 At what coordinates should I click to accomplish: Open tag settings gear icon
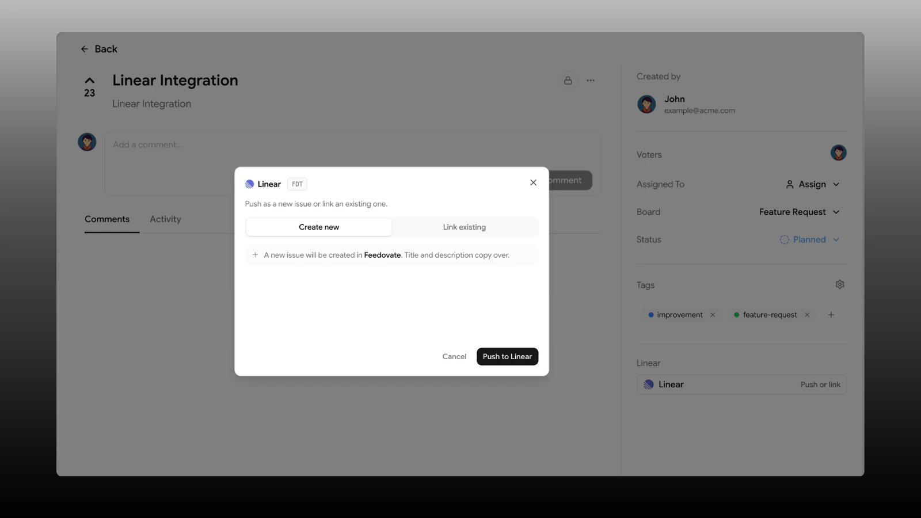pos(840,284)
